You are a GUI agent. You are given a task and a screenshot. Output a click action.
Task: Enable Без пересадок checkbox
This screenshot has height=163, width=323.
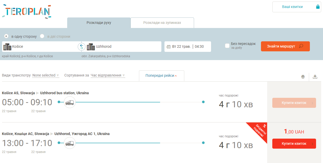click(x=227, y=46)
